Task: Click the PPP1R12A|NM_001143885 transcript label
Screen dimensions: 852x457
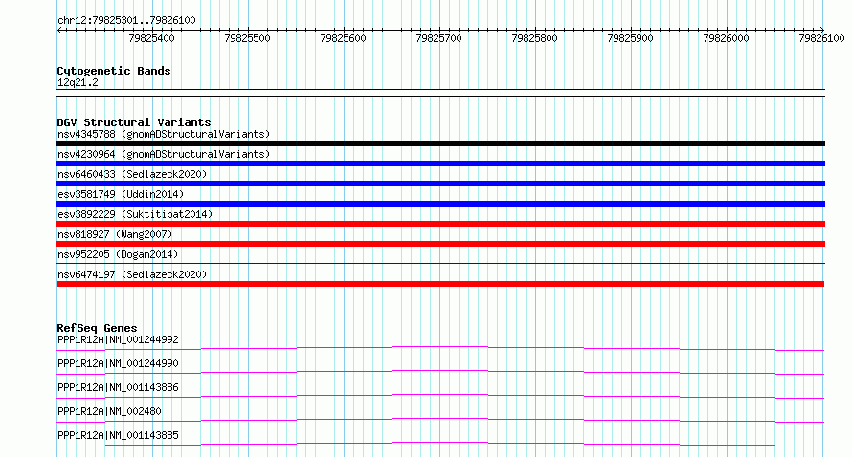Action: click(118, 435)
